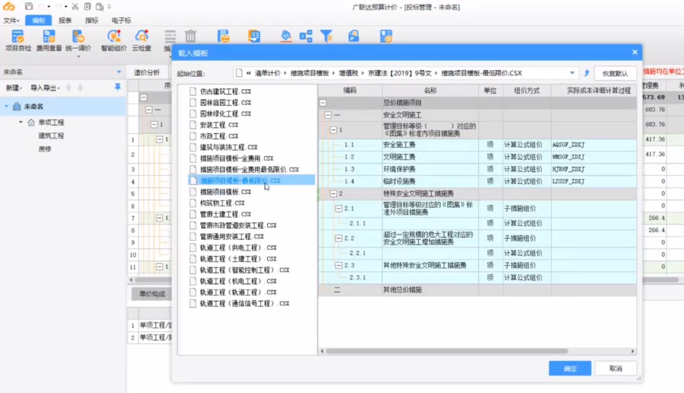Click the 插入 lines icon in ribbon
The image size is (684, 393).
(x=170, y=37)
